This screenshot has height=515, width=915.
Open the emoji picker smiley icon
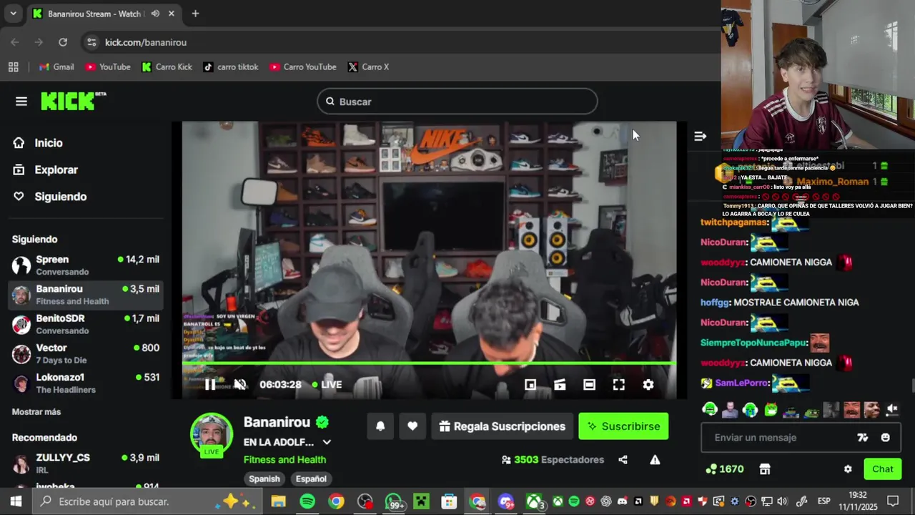pos(886,438)
